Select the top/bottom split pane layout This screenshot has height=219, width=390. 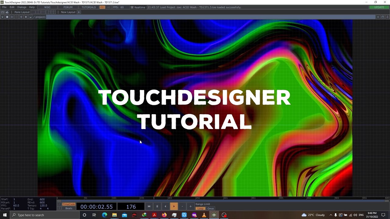point(43,12)
